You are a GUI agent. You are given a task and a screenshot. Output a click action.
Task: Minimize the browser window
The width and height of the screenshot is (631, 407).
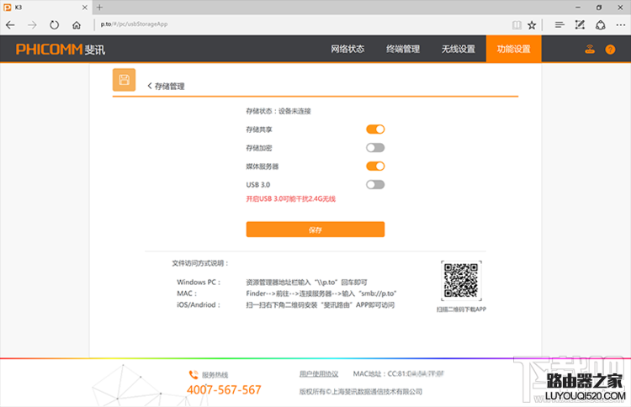(578, 8)
